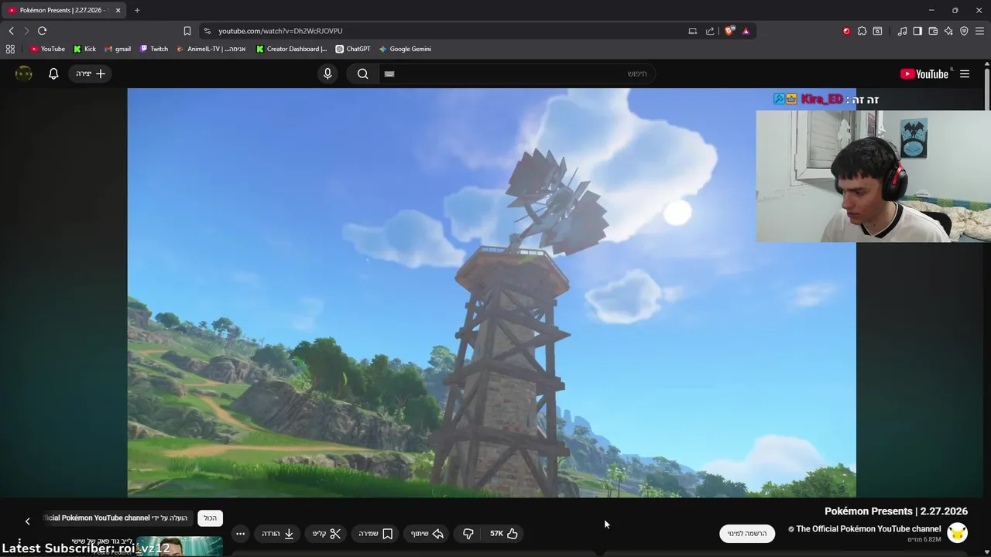Open the suggested video thumbnail at bottom
The width and height of the screenshot is (991, 557).
180,546
